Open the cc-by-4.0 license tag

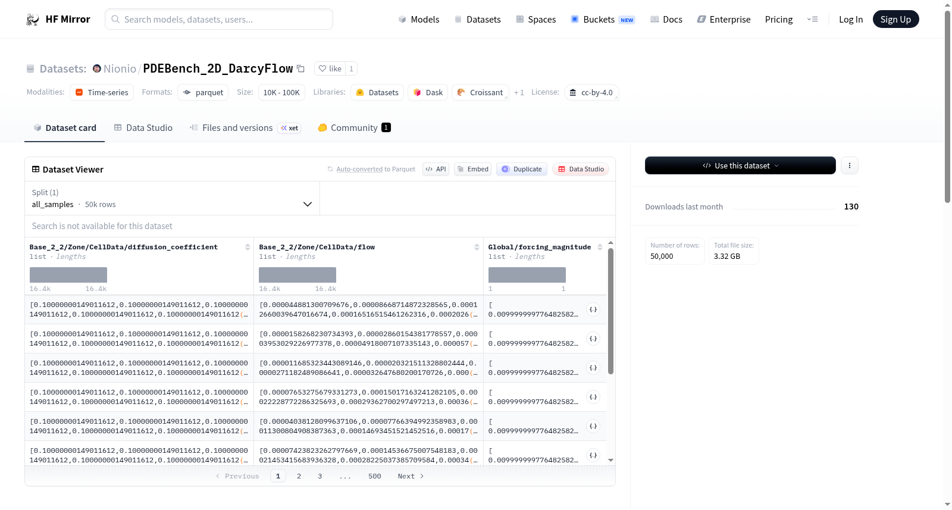pyautogui.click(x=591, y=92)
